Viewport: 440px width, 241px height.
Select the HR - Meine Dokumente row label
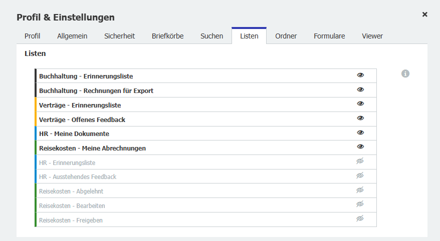pos(74,134)
